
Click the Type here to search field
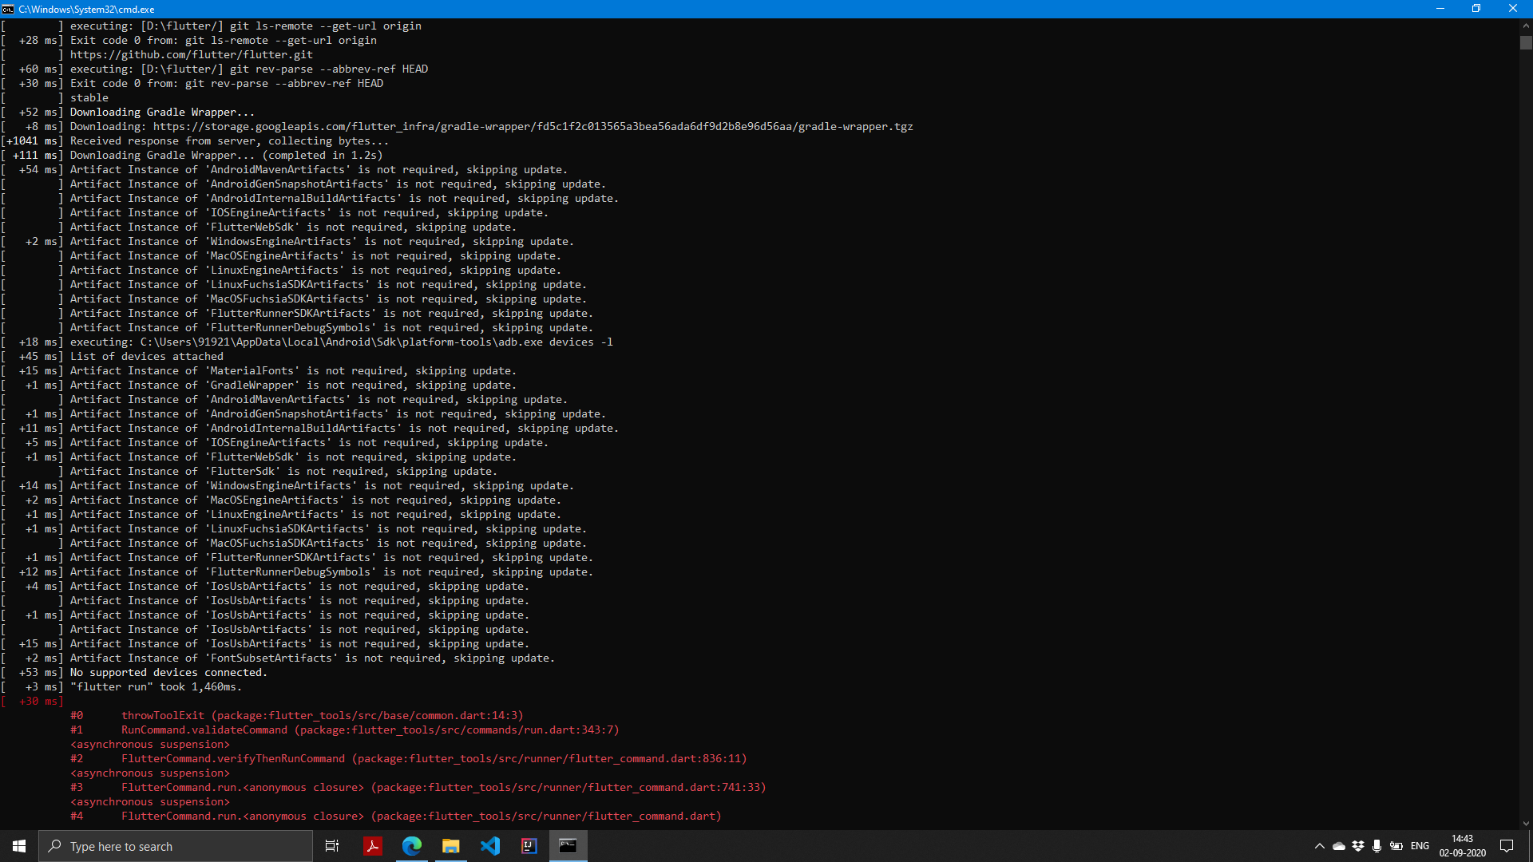176,846
